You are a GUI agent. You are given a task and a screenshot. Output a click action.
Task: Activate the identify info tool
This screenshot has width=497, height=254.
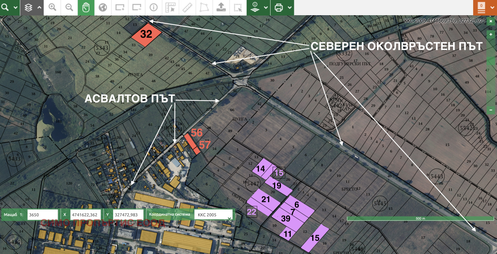pyautogui.click(x=153, y=7)
